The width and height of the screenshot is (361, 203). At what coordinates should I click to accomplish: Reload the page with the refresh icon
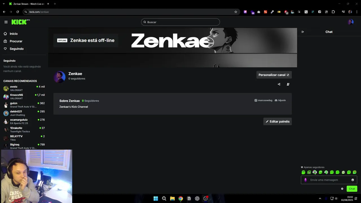(18, 12)
